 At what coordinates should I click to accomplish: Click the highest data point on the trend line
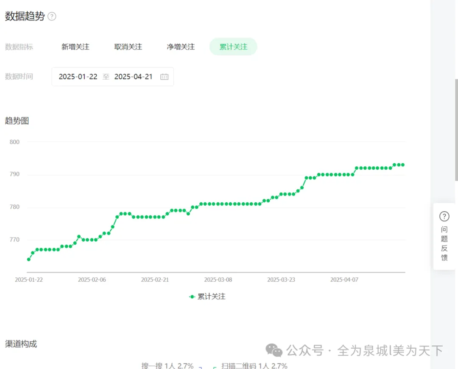402,165
